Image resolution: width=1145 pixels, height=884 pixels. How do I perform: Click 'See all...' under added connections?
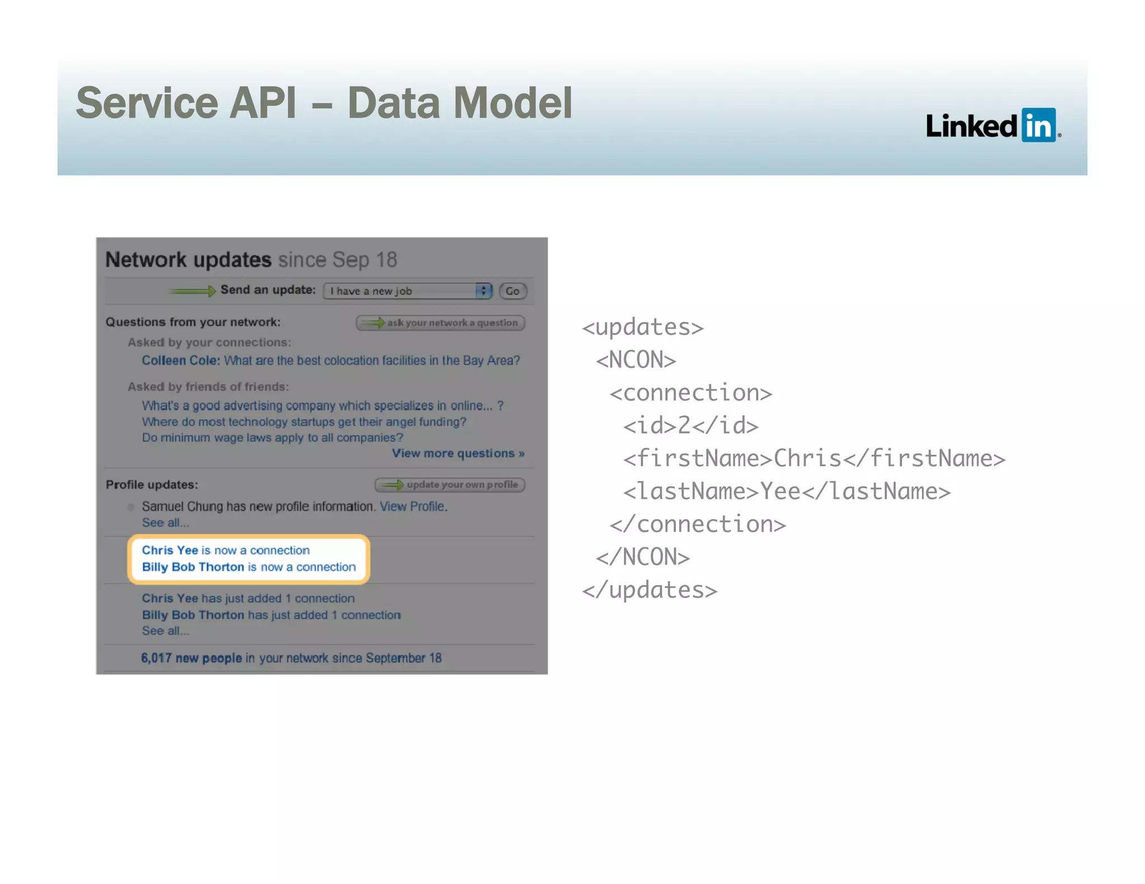tap(165, 630)
